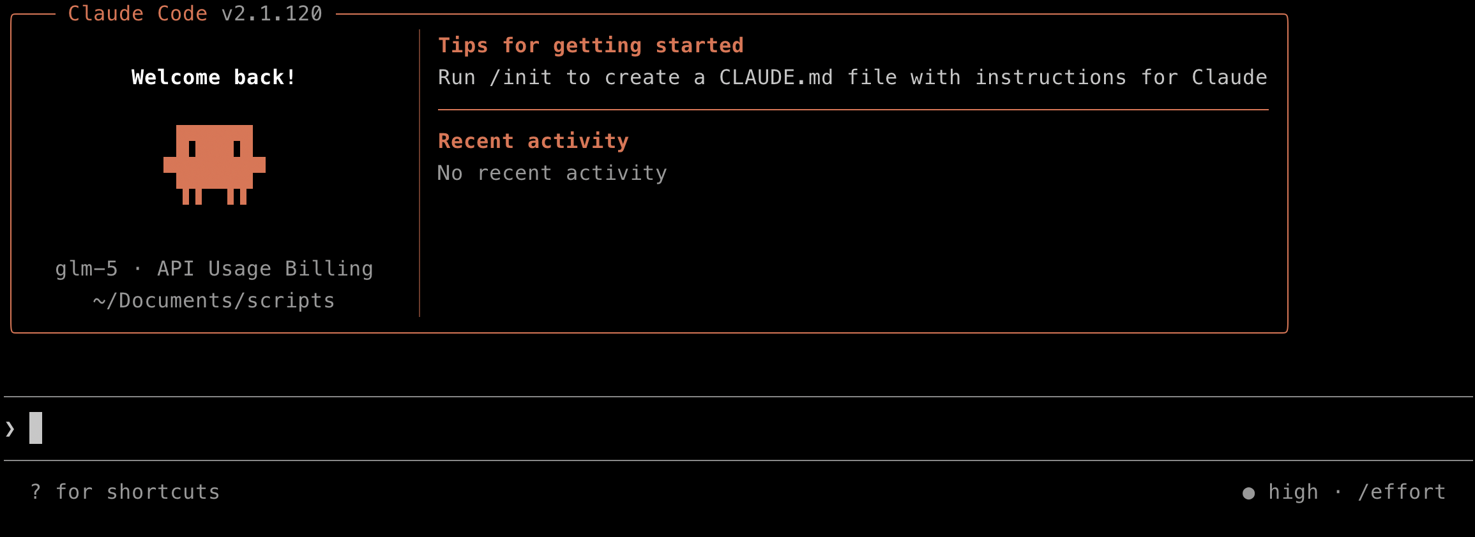Viewport: 1475px width, 537px height.
Task: Click 'for shortcuts' footer text
Action: [x=137, y=492]
